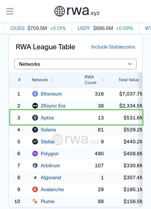Click the ZKsync Era logo icon
This screenshot has height=209, width=151.
[x=35, y=106]
